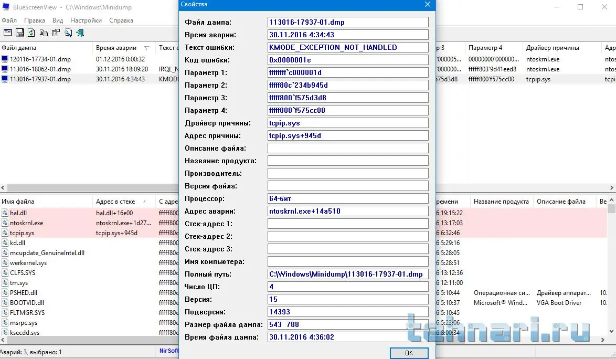This screenshot has width=616, height=359.
Task: Click the Аварий: 3, выбрано: 1 status text
Action: (31, 352)
